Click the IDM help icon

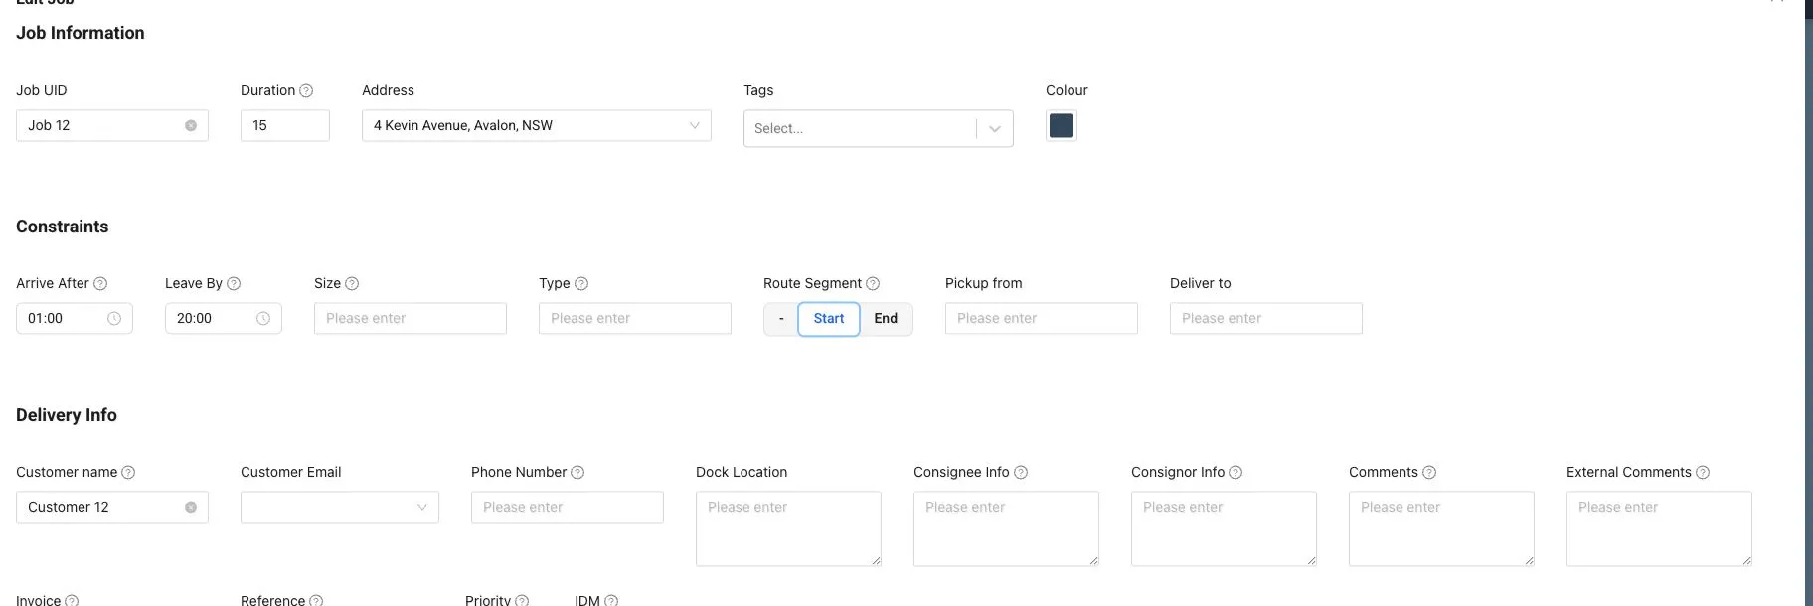pos(611,600)
